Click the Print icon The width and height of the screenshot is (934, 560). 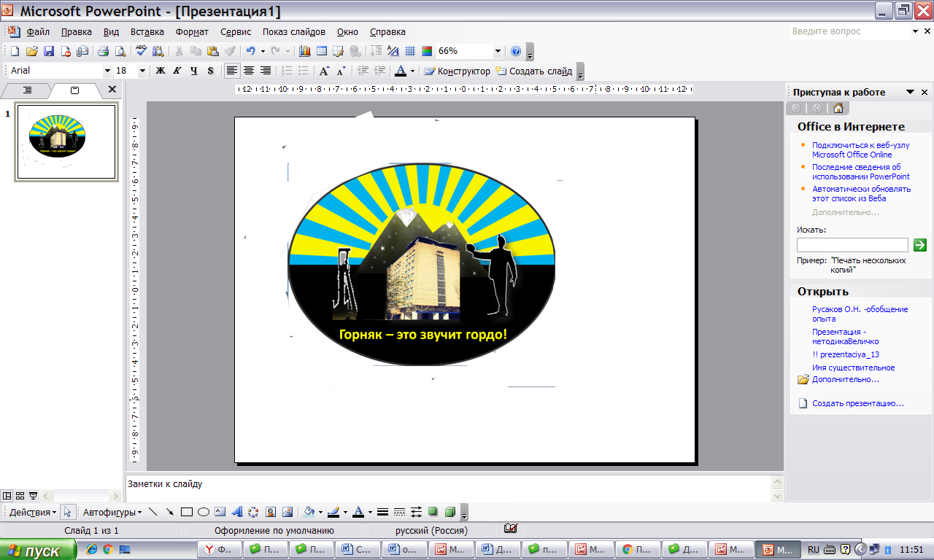coord(103,51)
